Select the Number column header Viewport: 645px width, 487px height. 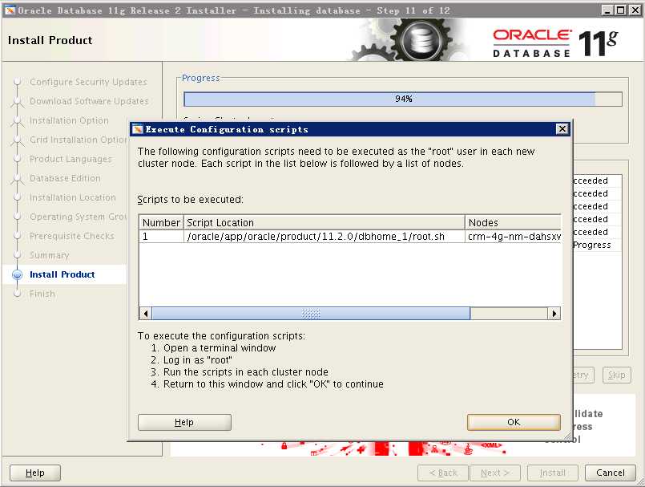(161, 222)
